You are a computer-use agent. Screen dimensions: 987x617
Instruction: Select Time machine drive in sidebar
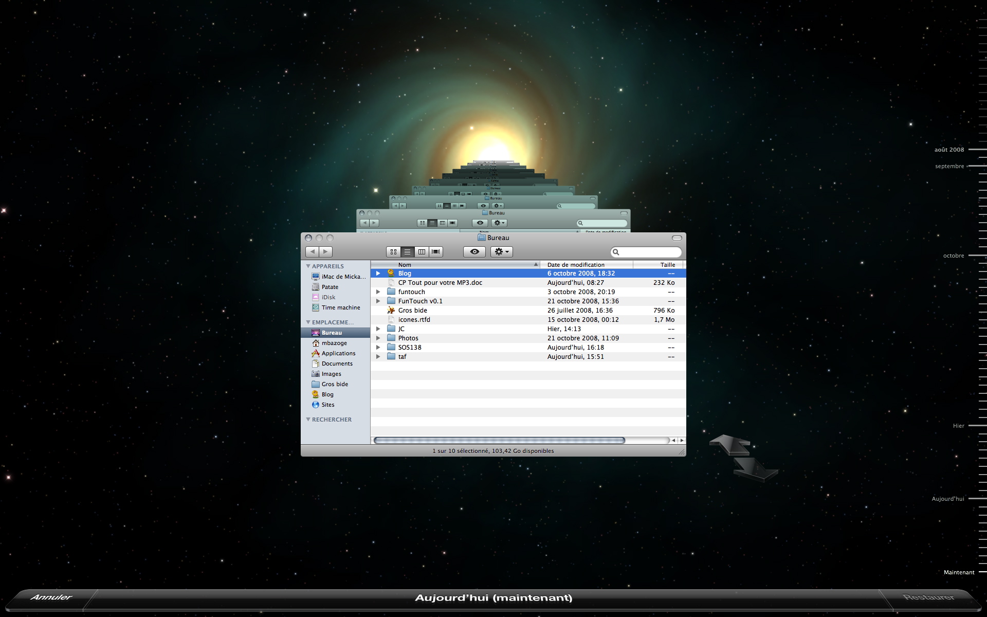336,307
